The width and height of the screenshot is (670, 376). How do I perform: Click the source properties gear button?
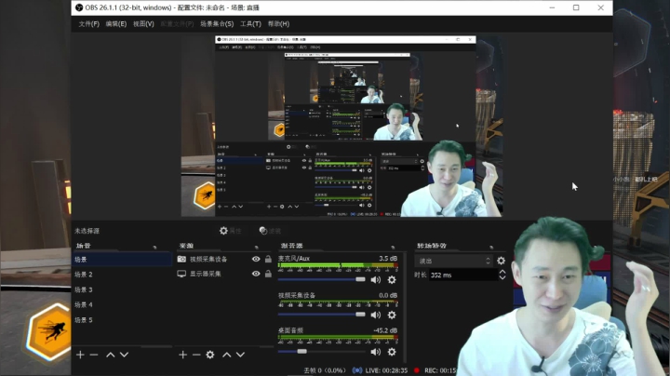(x=230, y=231)
